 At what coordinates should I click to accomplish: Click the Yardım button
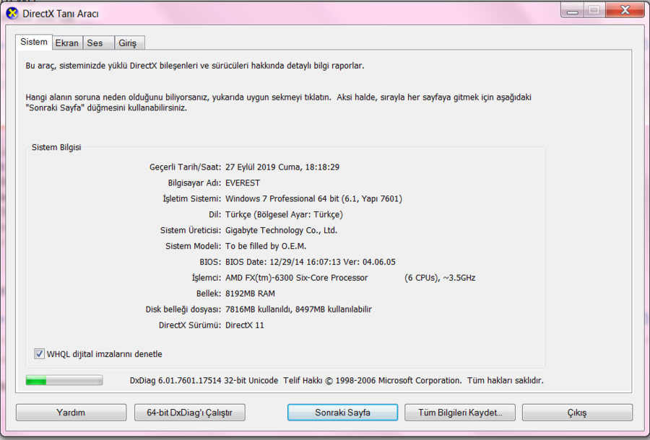pyautogui.click(x=71, y=413)
